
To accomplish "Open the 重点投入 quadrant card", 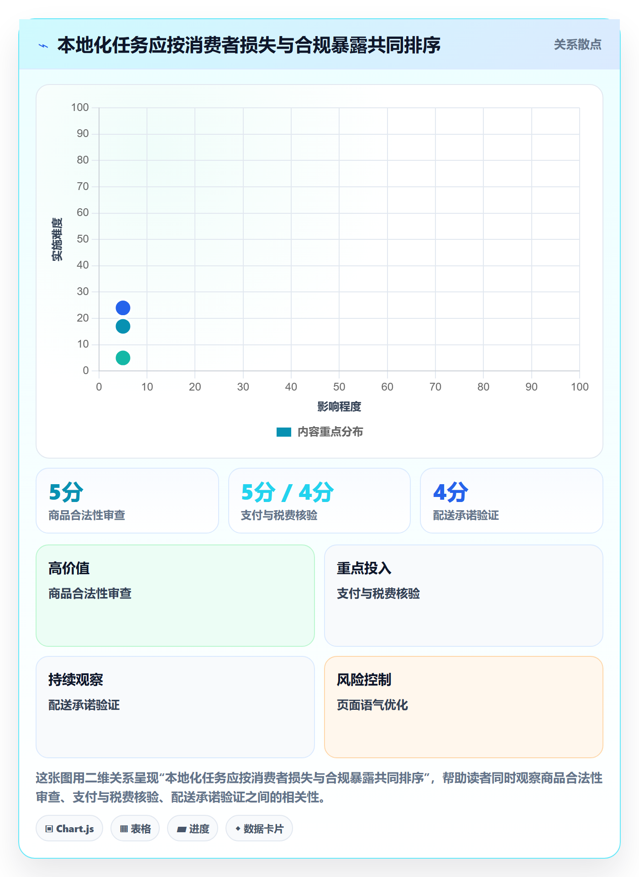I will tap(464, 596).
